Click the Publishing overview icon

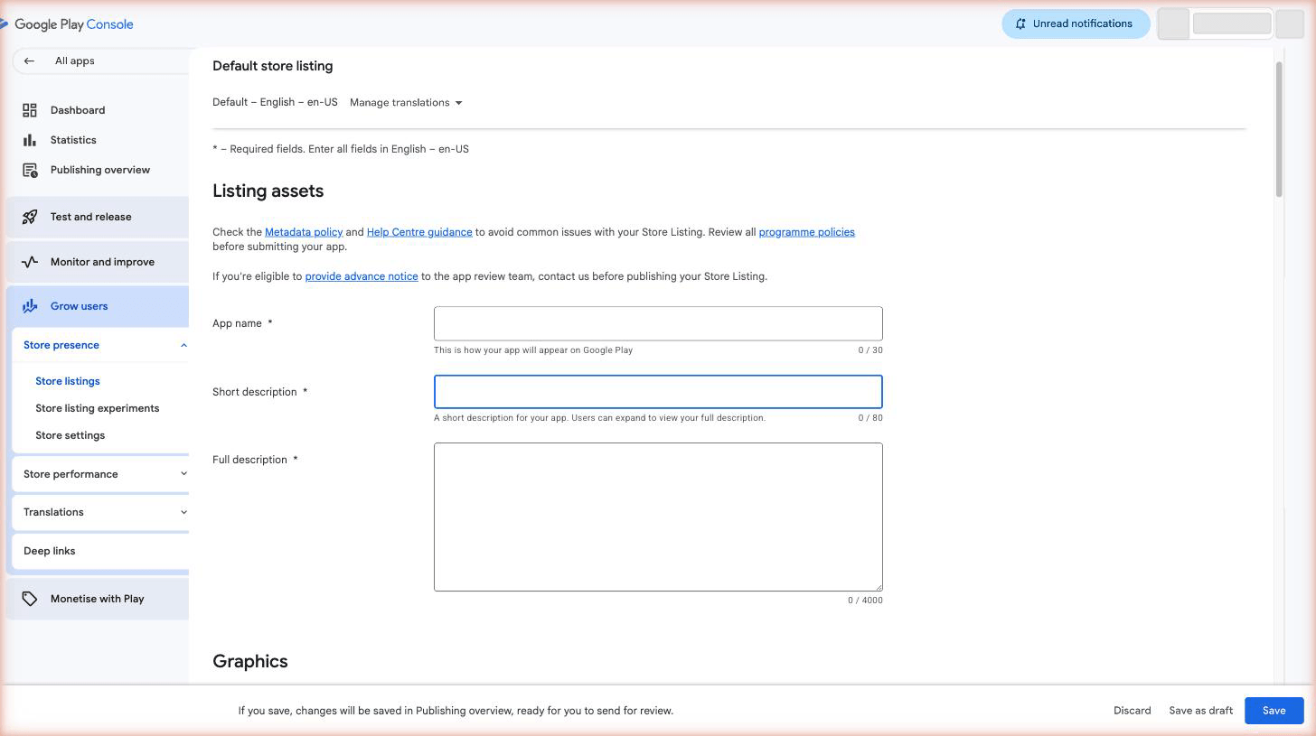[x=30, y=170]
